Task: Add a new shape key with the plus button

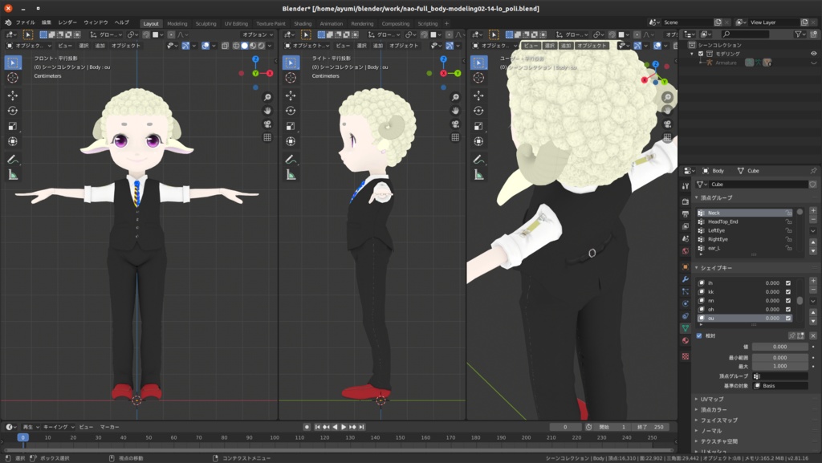Action: pos(813,280)
